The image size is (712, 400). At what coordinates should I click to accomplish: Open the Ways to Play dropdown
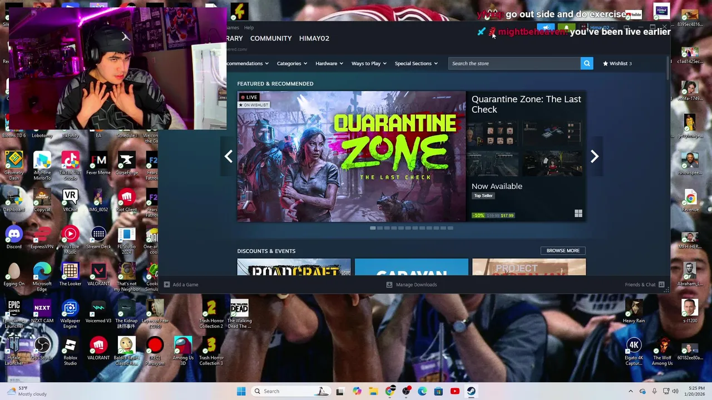coord(369,63)
